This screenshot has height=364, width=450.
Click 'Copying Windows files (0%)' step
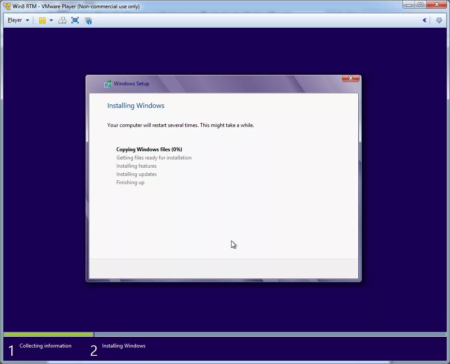[149, 149]
